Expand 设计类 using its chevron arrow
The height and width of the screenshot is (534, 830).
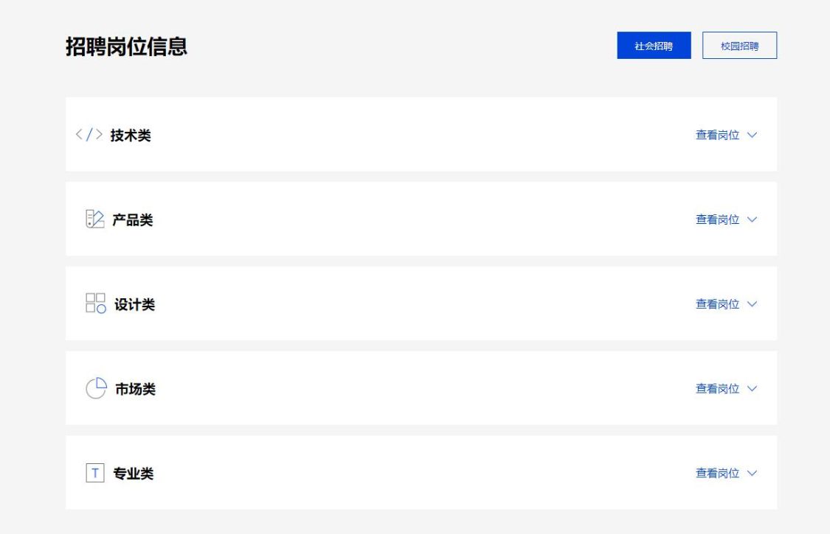tap(752, 304)
